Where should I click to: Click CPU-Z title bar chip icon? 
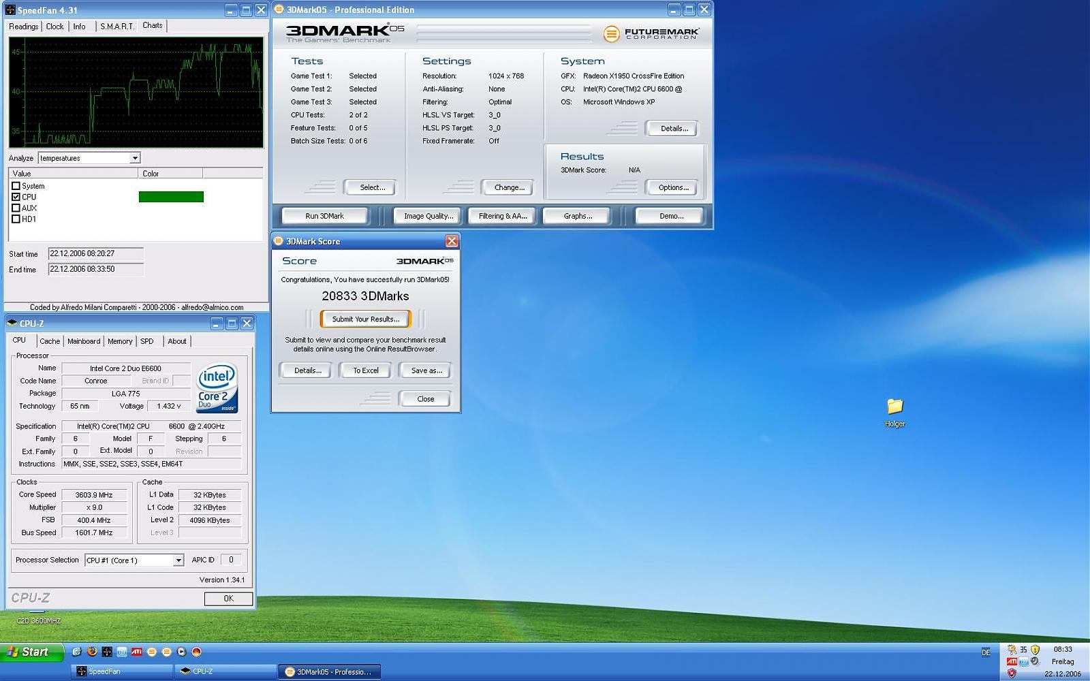point(12,323)
